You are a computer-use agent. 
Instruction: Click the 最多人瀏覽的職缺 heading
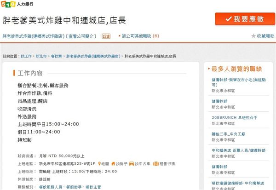tap(236, 69)
